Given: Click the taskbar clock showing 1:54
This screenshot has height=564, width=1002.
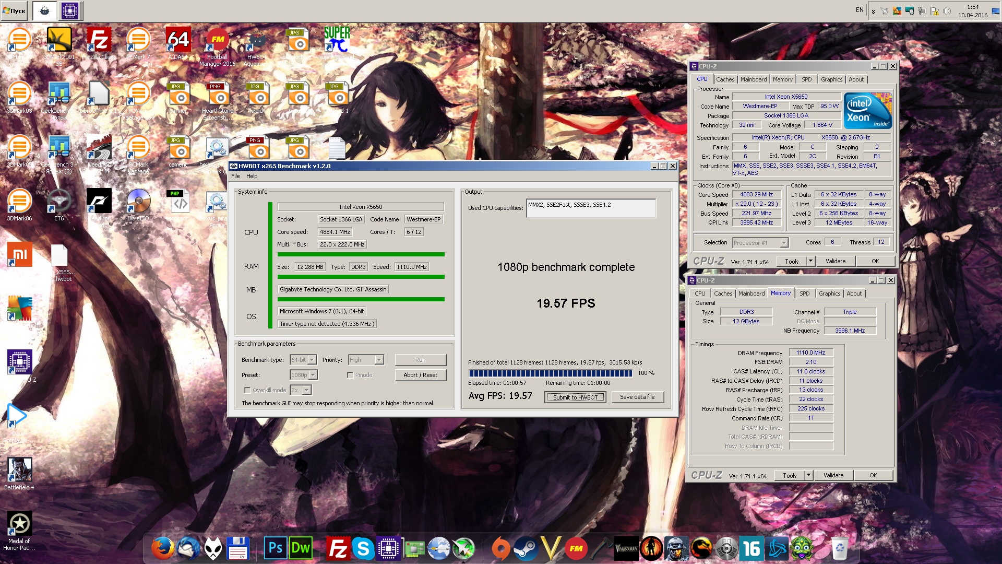Looking at the screenshot, I should point(973,11).
